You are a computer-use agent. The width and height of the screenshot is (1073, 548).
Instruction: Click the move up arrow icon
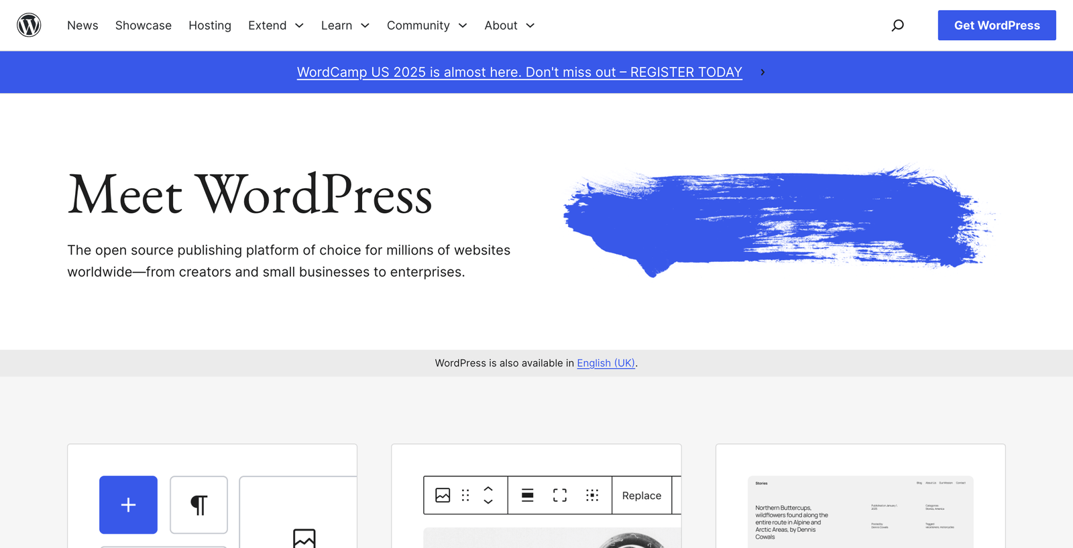click(x=488, y=489)
